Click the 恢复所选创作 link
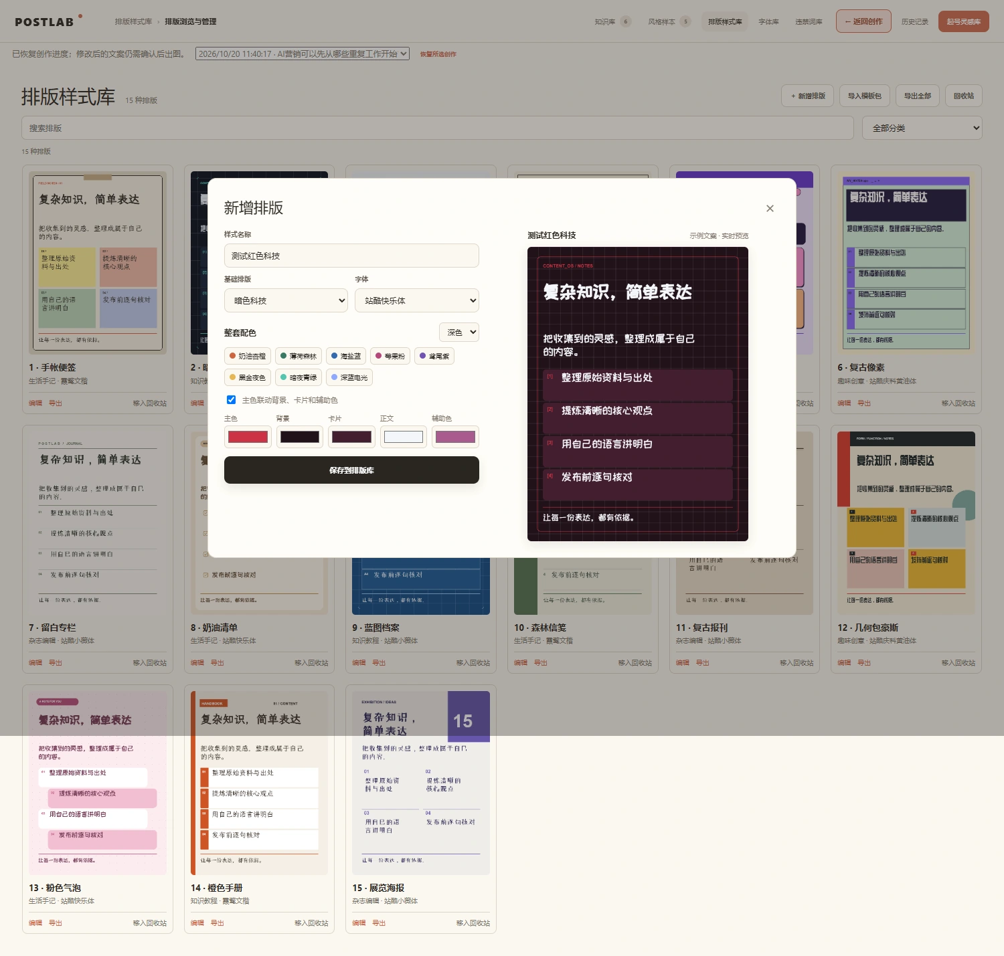 pos(438,54)
